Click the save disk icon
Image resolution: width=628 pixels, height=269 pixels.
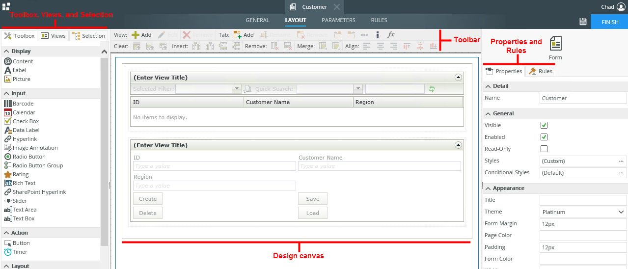[583, 22]
